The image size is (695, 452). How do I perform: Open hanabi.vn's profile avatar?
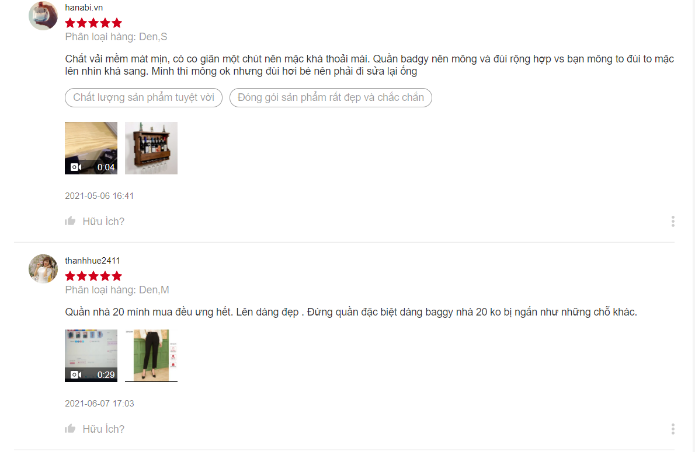point(43,16)
